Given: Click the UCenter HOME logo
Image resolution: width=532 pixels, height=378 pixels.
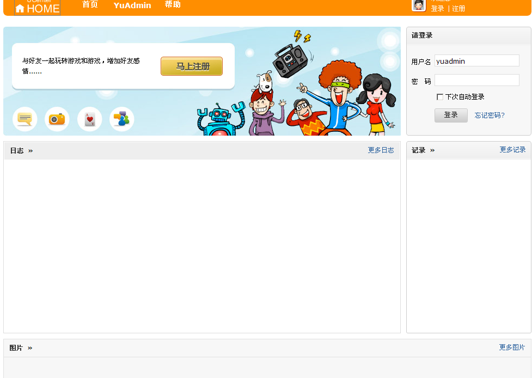Looking at the screenshot, I should point(38,8).
